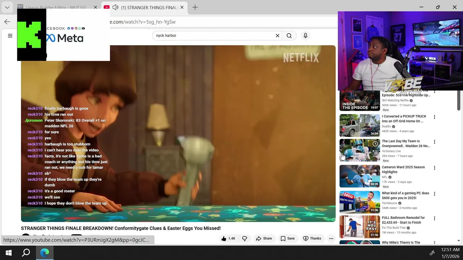463x260 pixels.
Task: Open the more actions ellipsis under the video
Action: (331, 238)
